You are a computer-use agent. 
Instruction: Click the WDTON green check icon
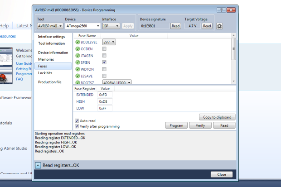click(78, 69)
